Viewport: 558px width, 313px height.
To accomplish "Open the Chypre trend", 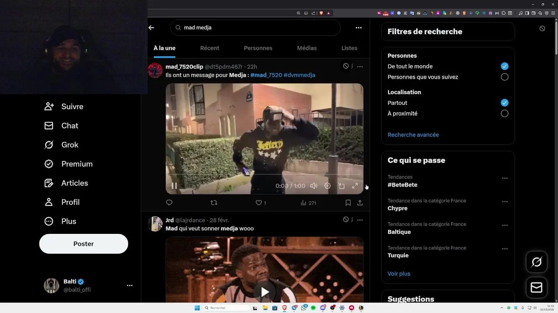I will [x=398, y=208].
